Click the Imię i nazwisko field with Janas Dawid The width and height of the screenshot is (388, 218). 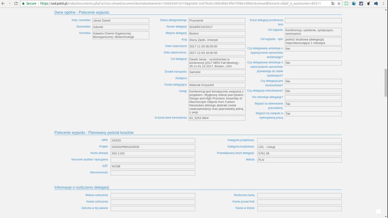click(121, 20)
